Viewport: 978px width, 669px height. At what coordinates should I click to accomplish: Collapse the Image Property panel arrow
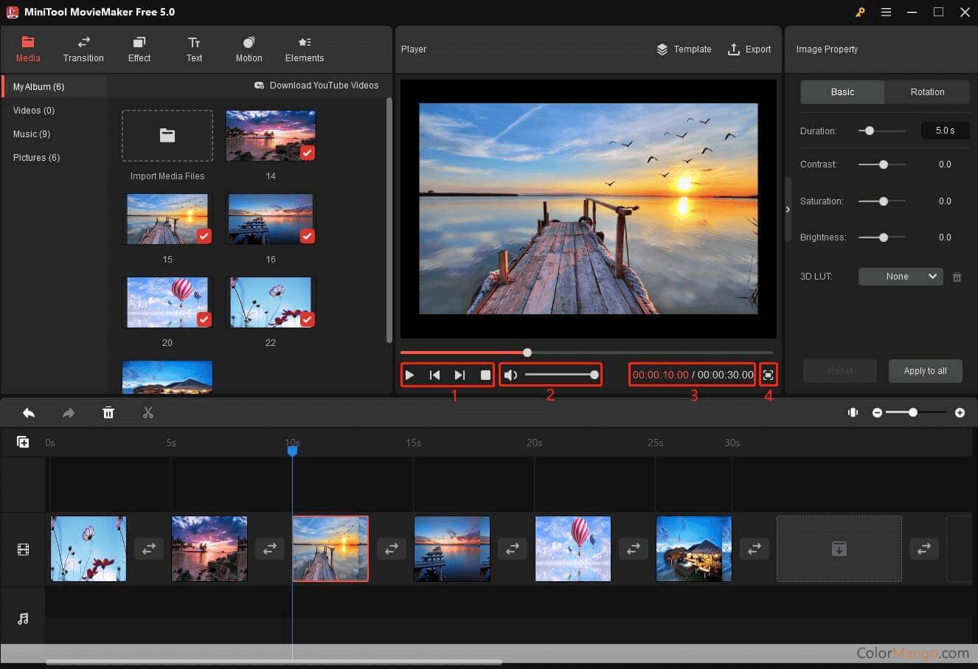(788, 209)
